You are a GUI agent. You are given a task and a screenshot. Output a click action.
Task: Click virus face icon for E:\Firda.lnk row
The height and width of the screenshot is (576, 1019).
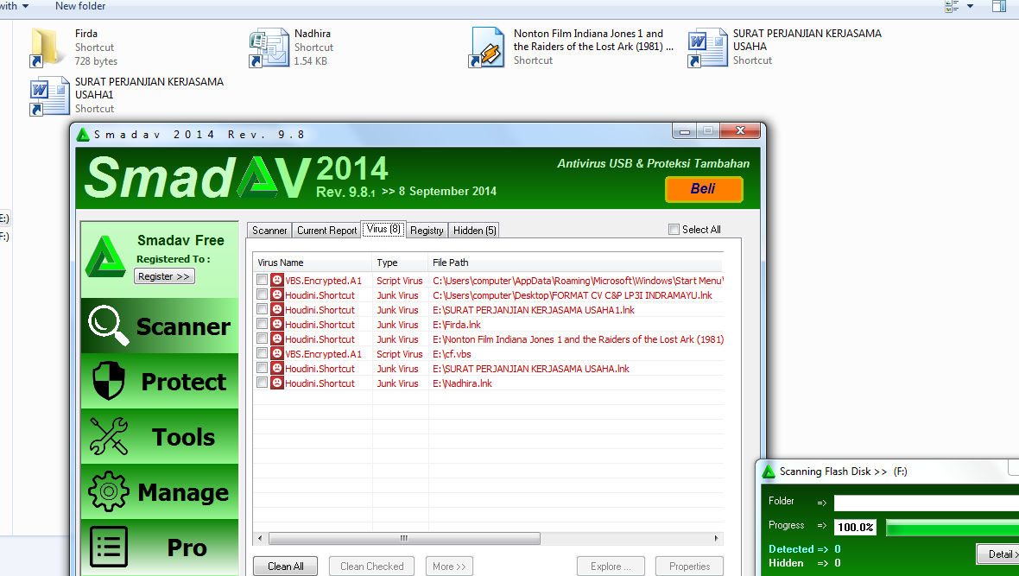pyautogui.click(x=277, y=325)
